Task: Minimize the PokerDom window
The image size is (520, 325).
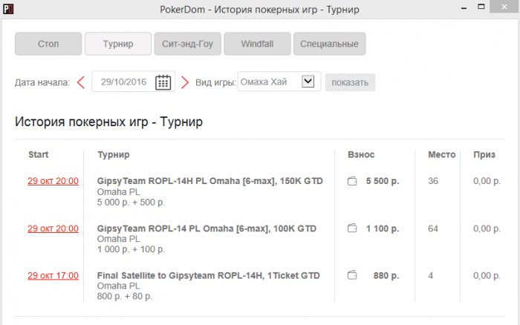Action: (464, 7)
